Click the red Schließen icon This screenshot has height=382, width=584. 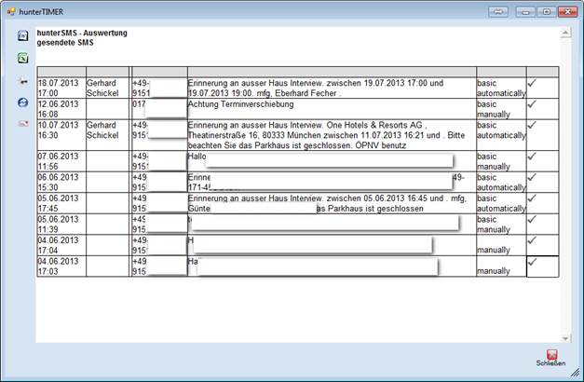coord(551,355)
